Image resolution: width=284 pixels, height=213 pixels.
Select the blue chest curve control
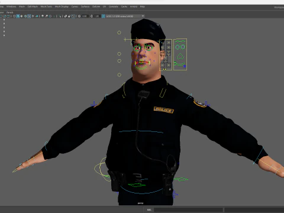click(x=141, y=131)
